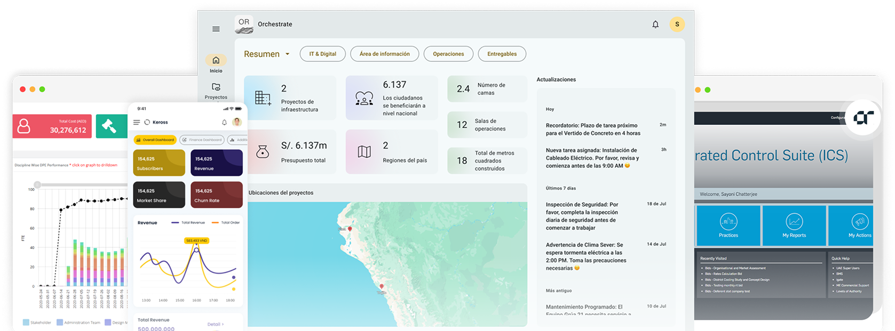Click the Detail link under Total Revenue
This screenshot has width=895, height=331.
(215, 324)
